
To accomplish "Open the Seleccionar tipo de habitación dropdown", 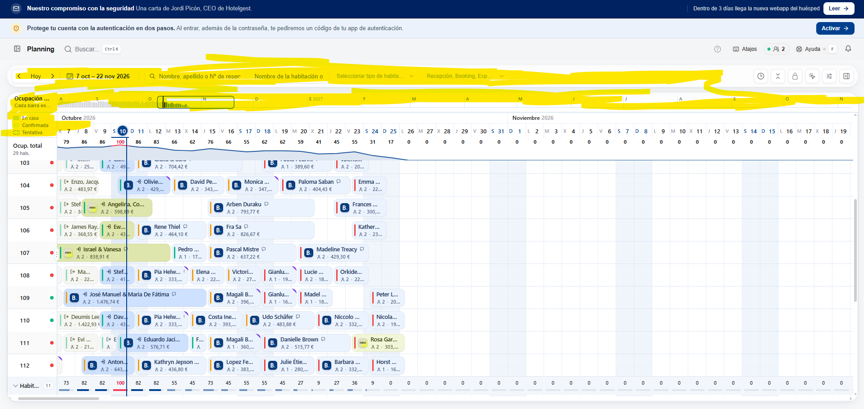I will 374,76.
